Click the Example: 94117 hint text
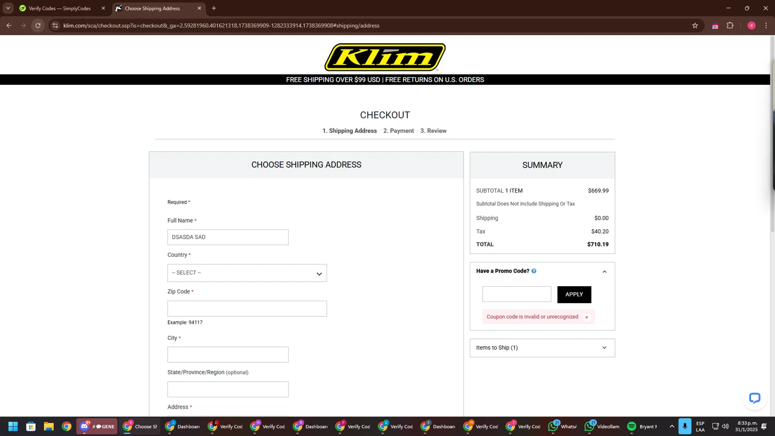 coord(185,322)
